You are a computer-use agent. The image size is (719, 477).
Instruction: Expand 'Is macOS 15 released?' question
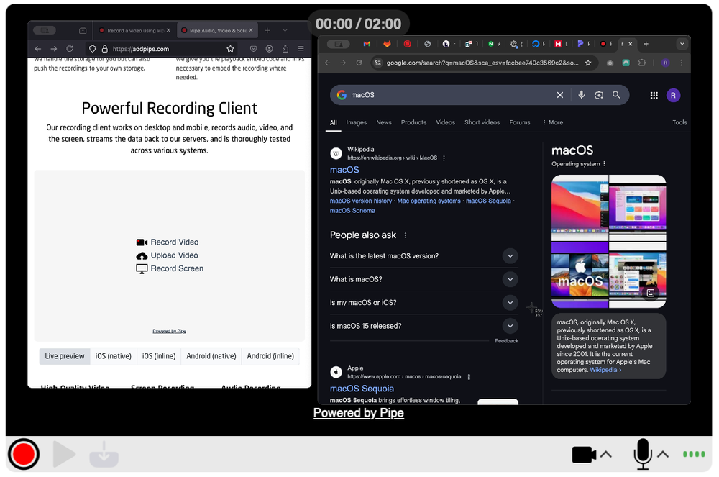click(510, 326)
